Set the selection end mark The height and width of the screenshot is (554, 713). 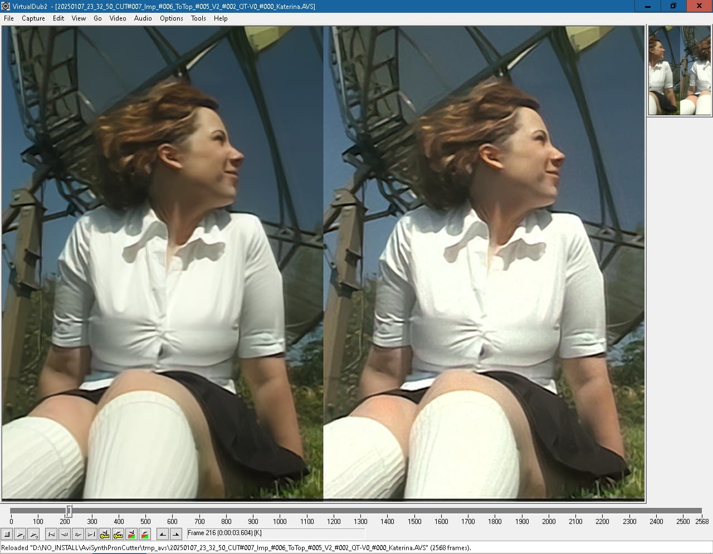pyautogui.click(x=176, y=535)
